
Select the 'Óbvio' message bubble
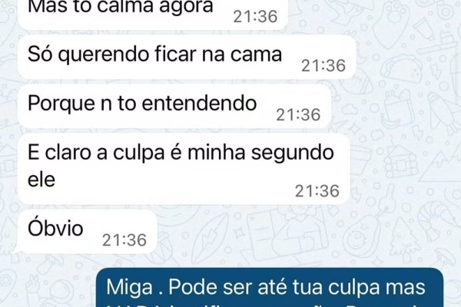(88, 232)
